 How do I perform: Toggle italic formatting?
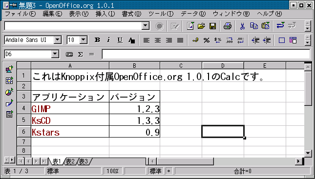pos(109,40)
